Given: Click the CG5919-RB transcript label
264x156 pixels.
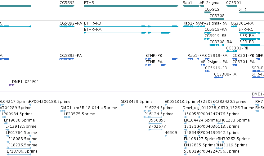Looking at the screenshot, I should click(x=216, y=36).
